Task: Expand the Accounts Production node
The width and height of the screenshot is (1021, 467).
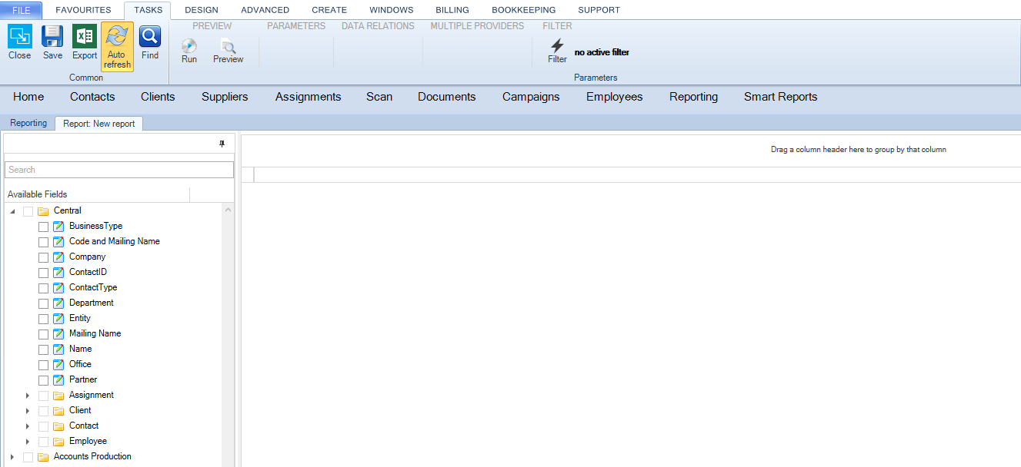Action: 12,456
